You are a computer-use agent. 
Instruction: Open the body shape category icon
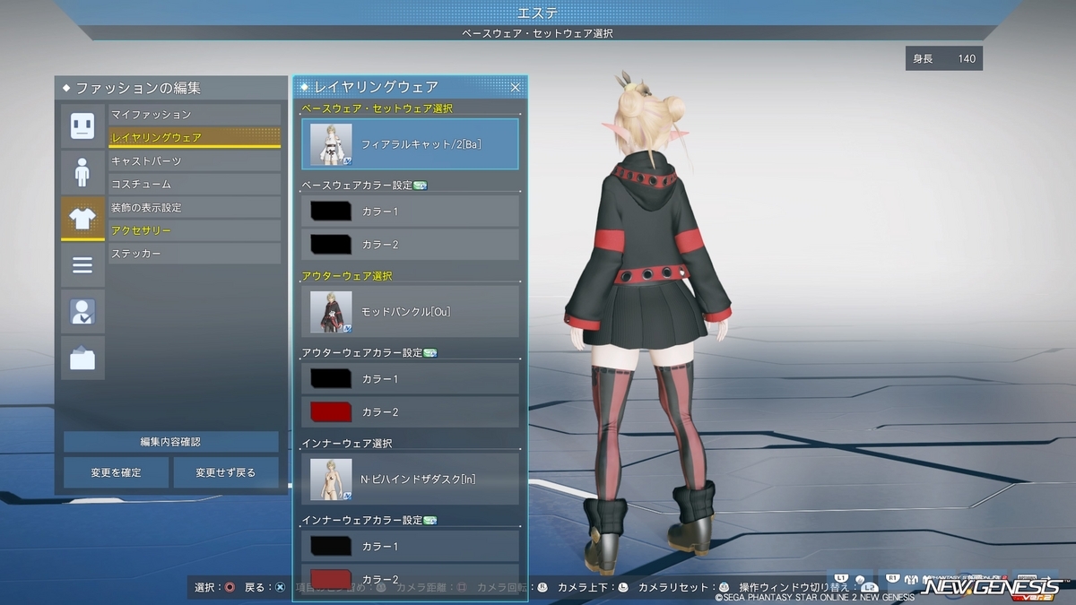[x=82, y=172]
